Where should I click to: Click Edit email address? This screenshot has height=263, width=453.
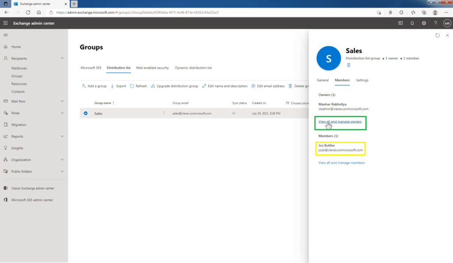pos(268,86)
